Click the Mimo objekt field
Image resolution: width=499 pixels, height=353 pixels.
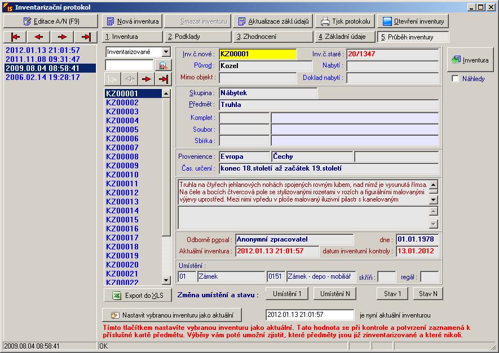(x=258, y=78)
